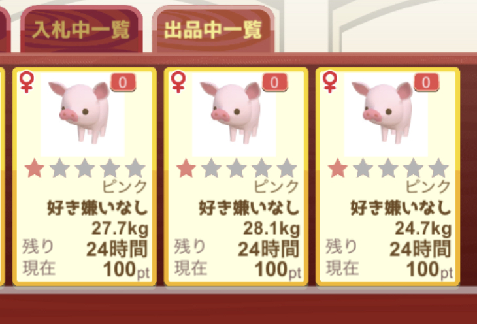This screenshot has width=477, height=324.
Task: Switch to the 入札中一覧 tab
Action: [82, 29]
